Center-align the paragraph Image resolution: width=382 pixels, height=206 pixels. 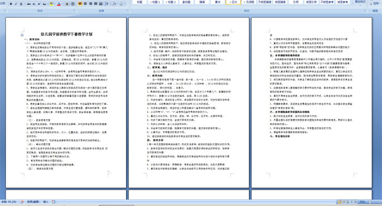click(85, 4)
